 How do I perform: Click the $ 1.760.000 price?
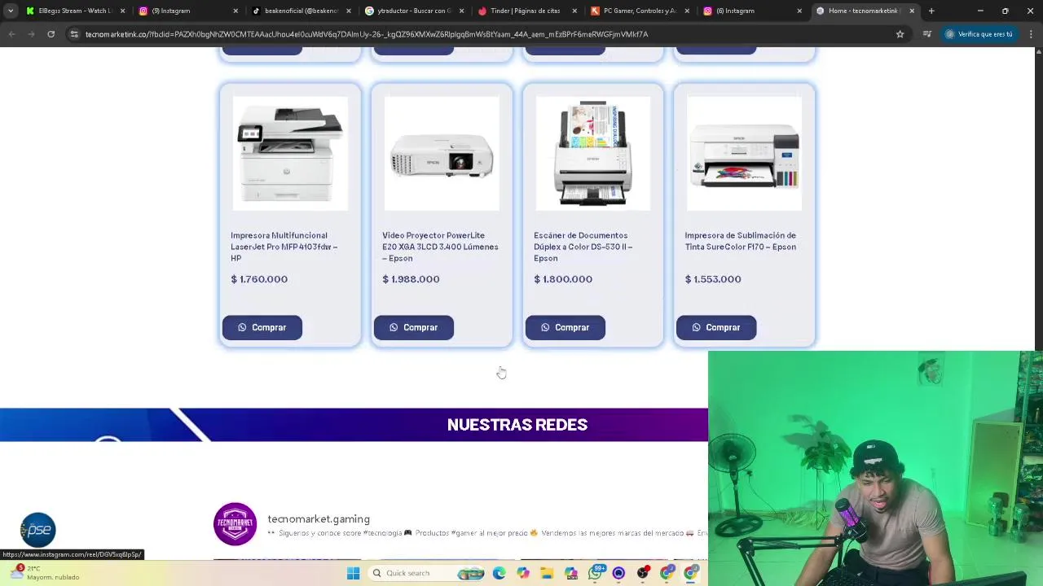[x=259, y=279]
